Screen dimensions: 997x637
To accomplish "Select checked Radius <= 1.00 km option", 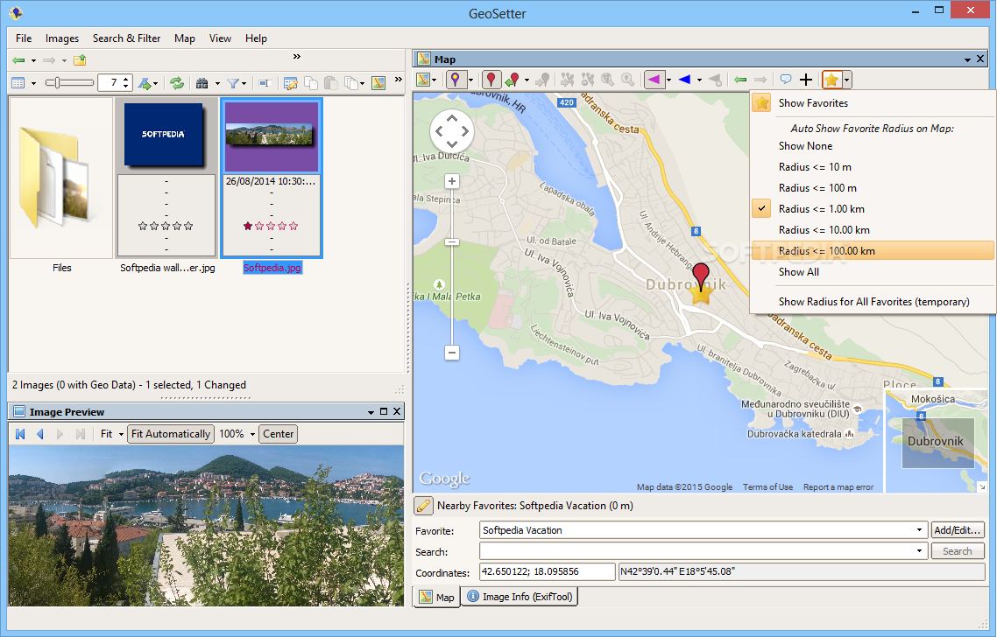I will coord(873,209).
